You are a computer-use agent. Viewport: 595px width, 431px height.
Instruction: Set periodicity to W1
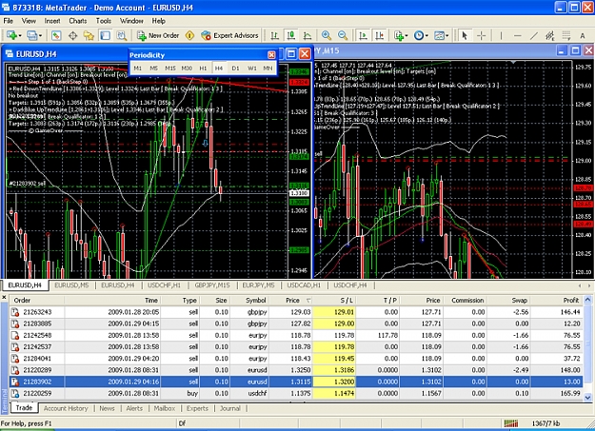pyautogui.click(x=252, y=69)
